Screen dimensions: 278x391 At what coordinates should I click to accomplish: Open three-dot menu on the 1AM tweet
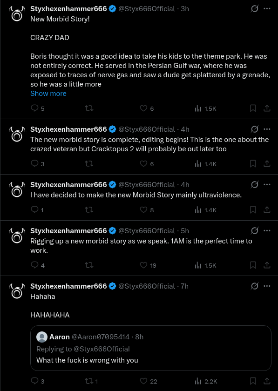coord(267,231)
